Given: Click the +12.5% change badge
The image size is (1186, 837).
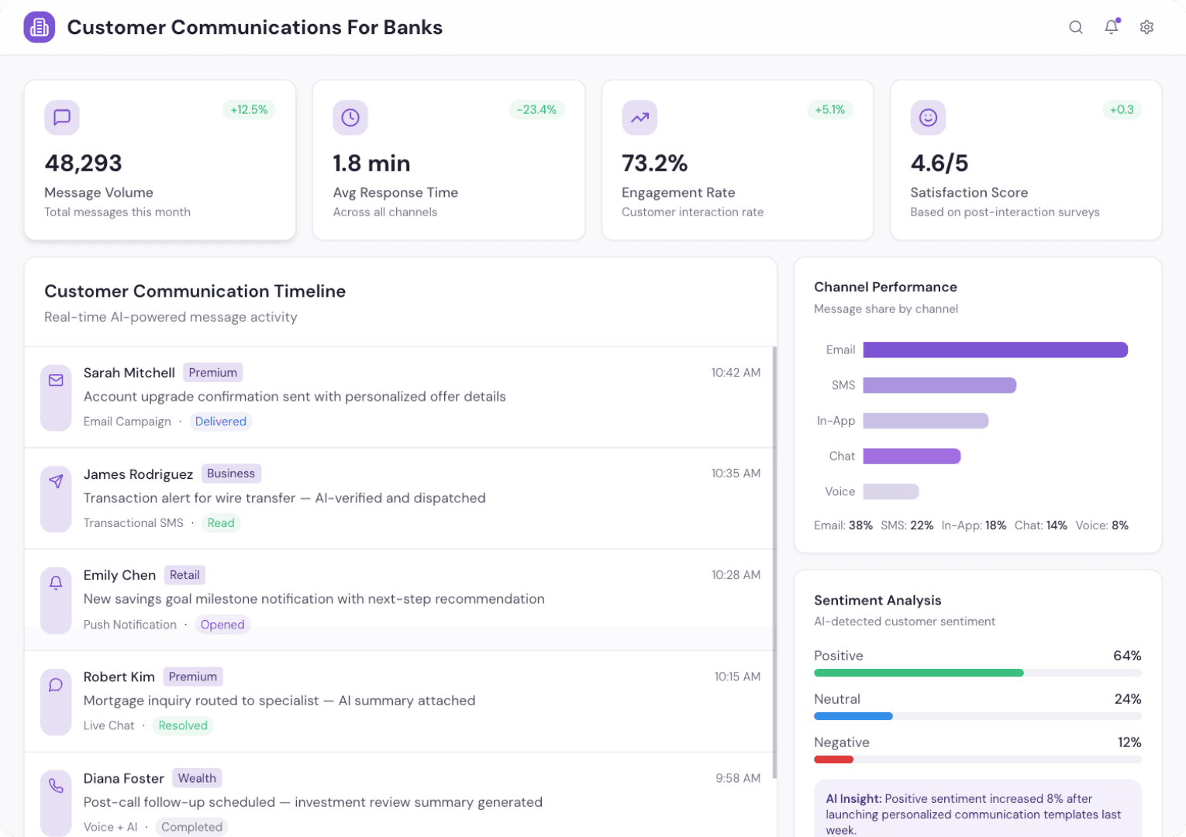Looking at the screenshot, I should tap(249, 109).
